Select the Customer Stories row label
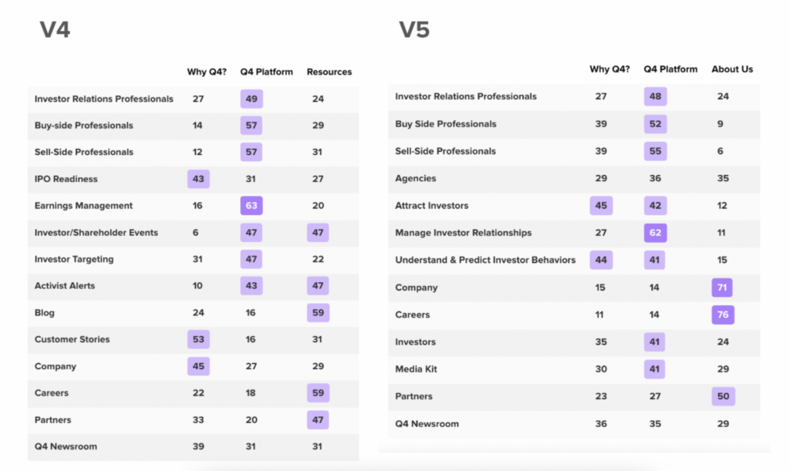This screenshot has height=471, width=790. pyautogui.click(x=72, y=339)
